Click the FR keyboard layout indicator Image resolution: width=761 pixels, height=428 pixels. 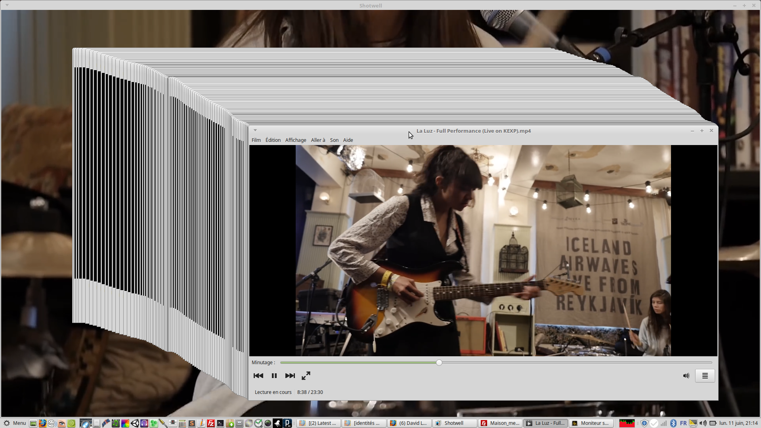tap(683, 423)
